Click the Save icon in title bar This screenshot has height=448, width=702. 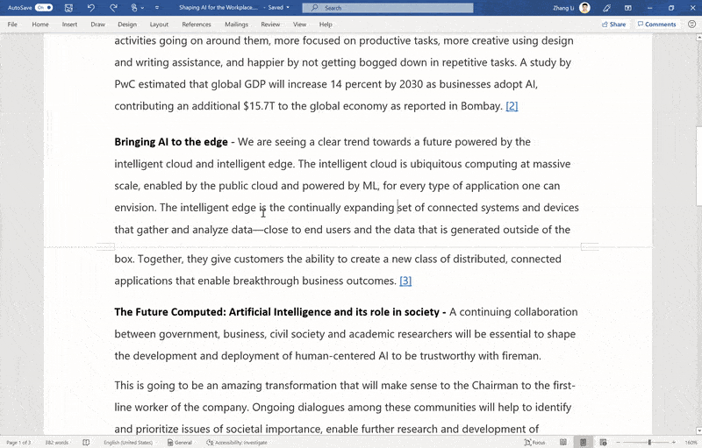click(68, 8)
